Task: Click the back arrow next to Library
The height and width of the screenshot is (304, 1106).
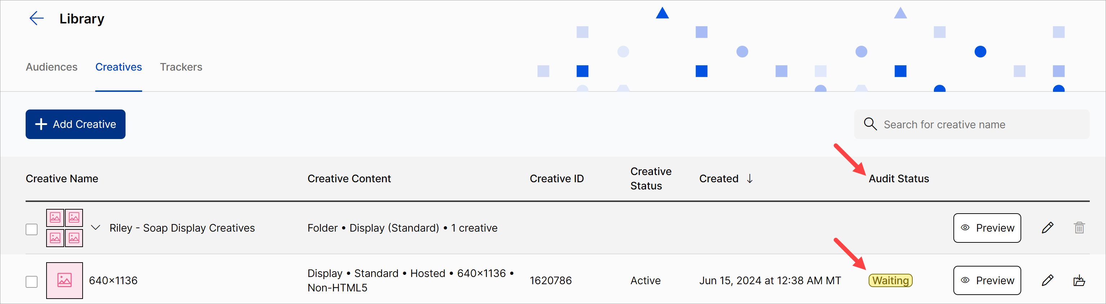Action: (36, 18)
